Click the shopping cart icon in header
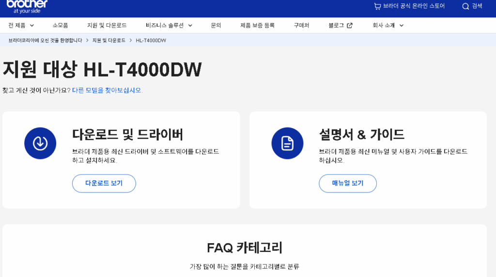This screenshot has width=496, height=277. pos(377,6)
